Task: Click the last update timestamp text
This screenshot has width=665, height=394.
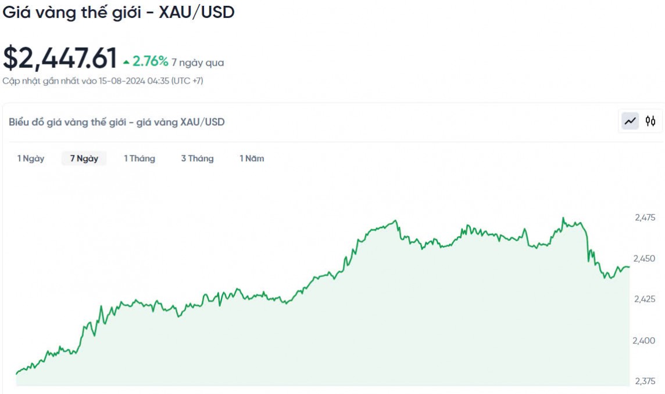Action: [103, 81]
